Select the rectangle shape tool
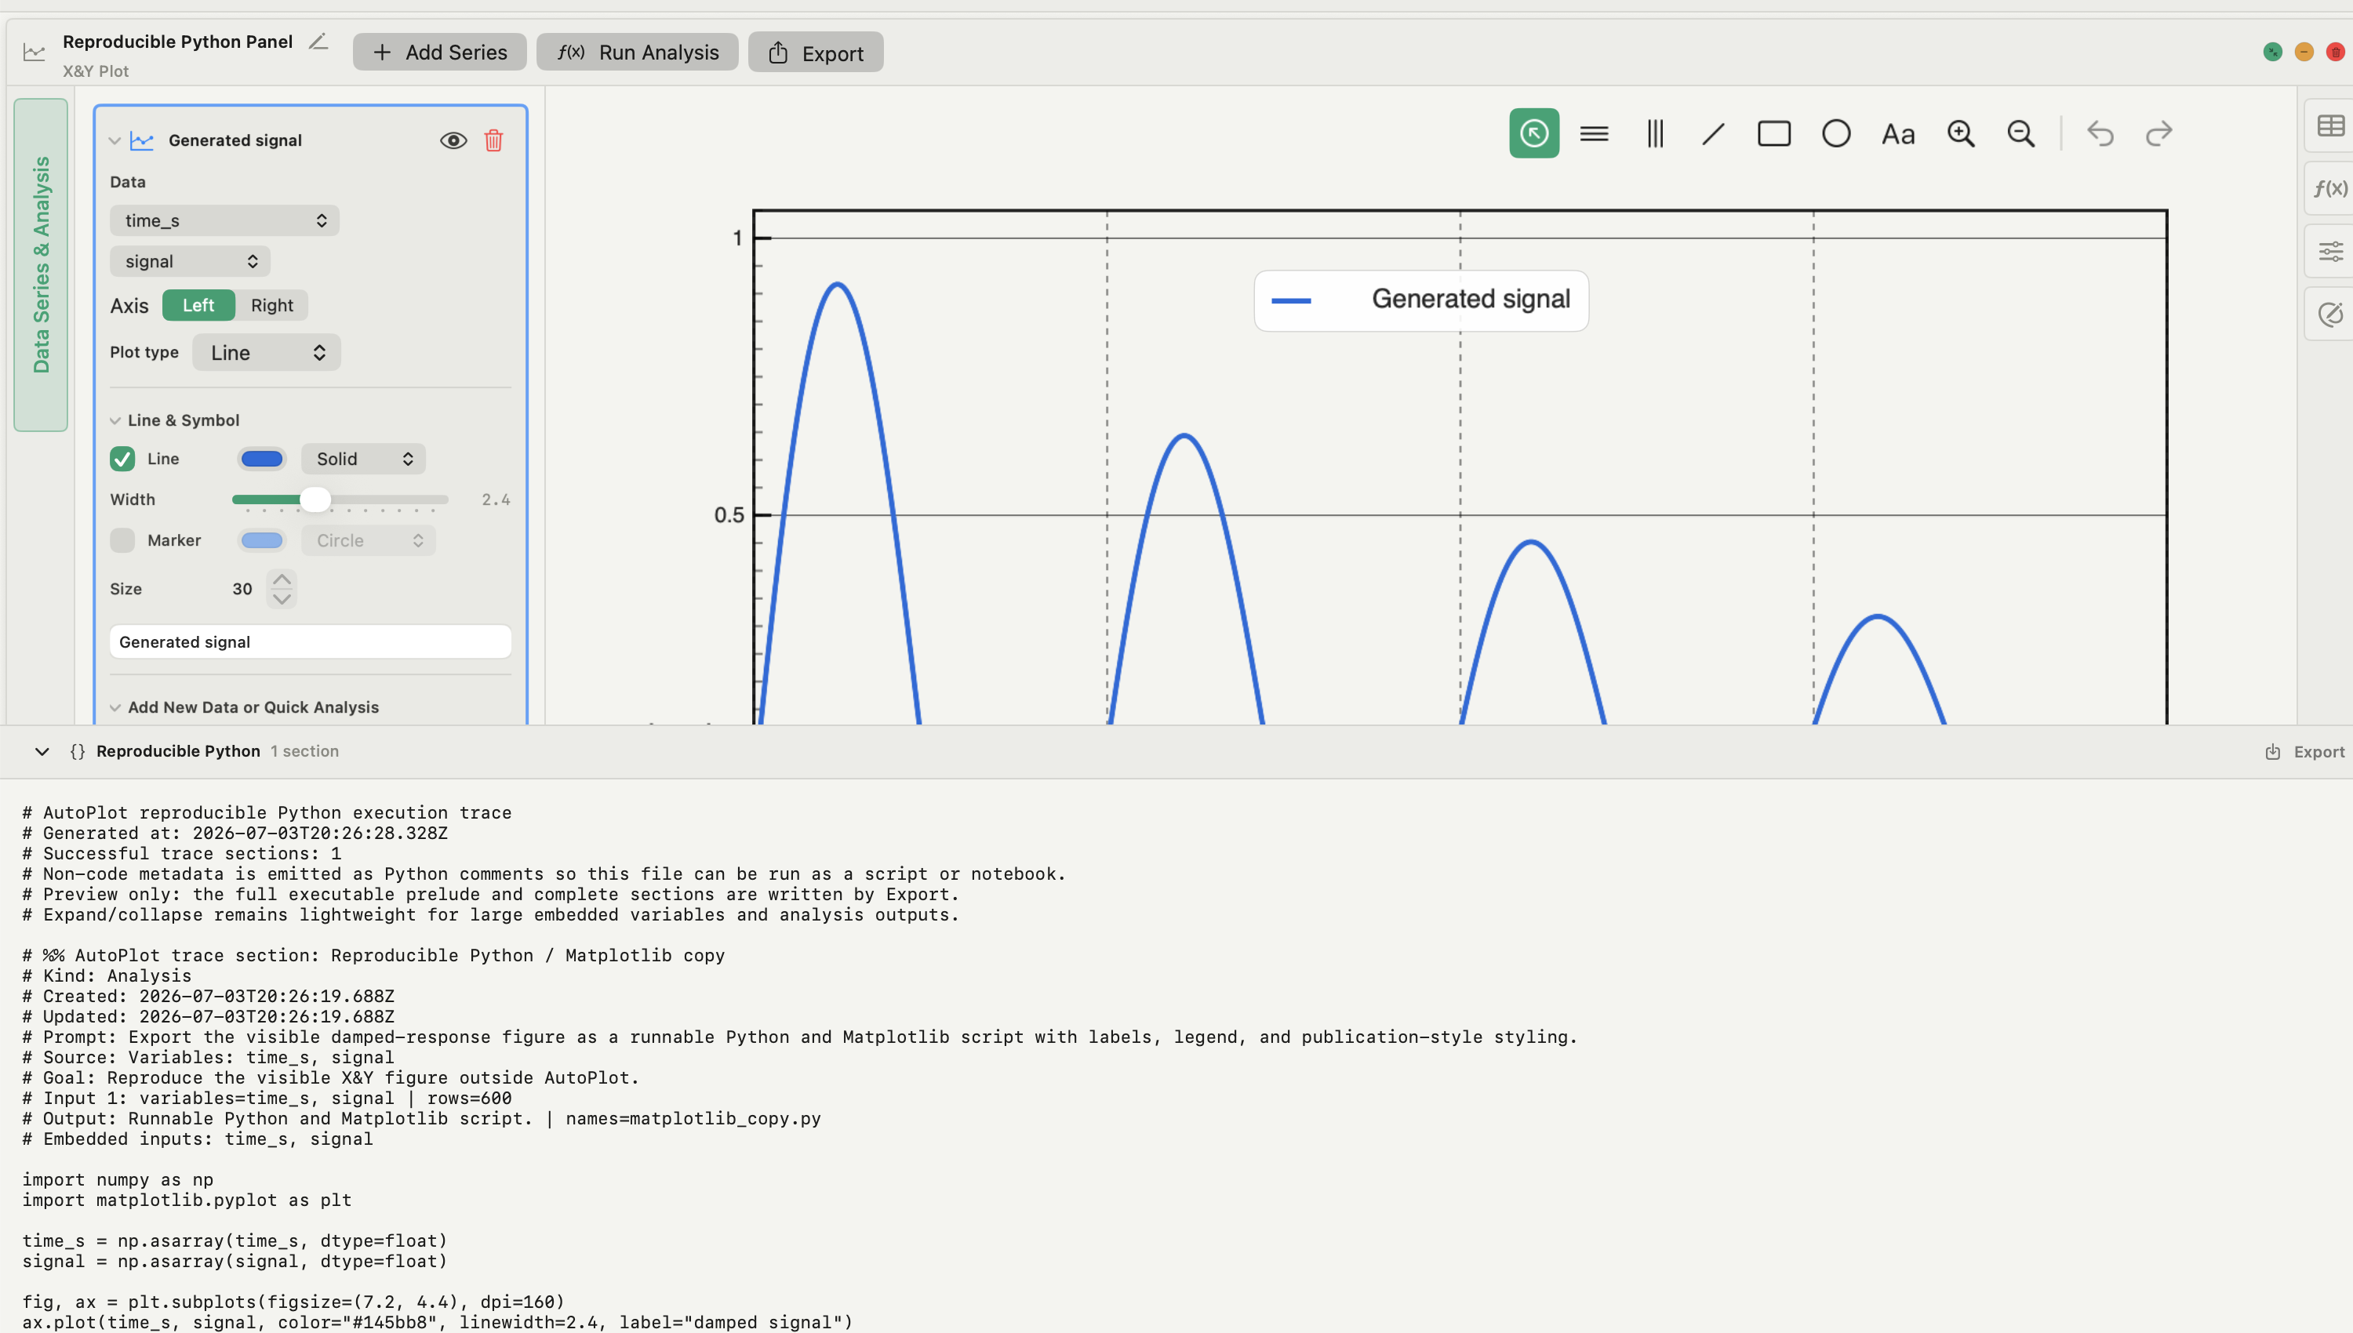This screenshot has height=1333, width=2353. coord(1773,133)
